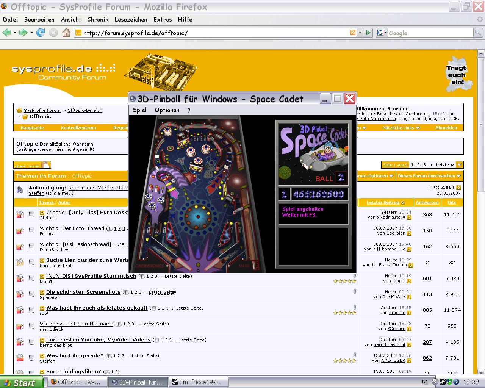Click 'Letzte Seite' of 'Die schönsten Screenshots'
The image size is (485, 388).
click(161, 292)
